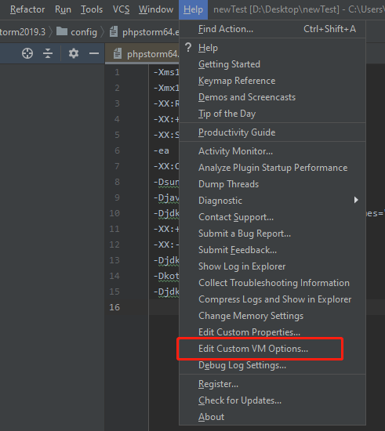Select Edit Custom Properties...
The width and height of the screenshot is (385, 431).
272,332
